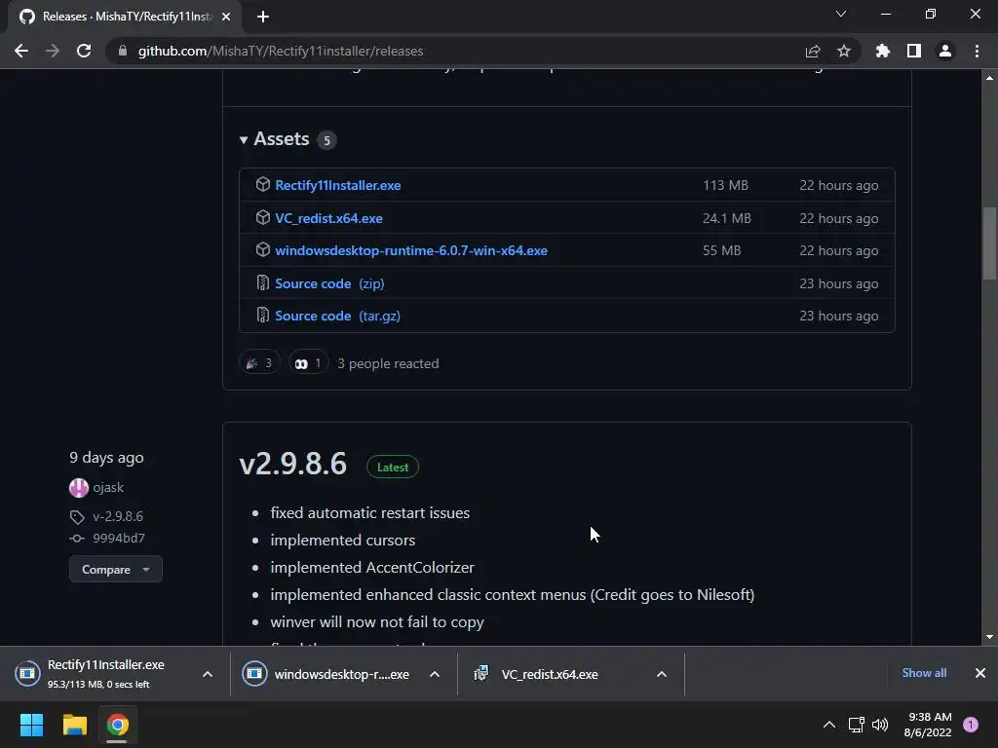This screenshot has height=748, width=998.
Task: Show all downloads
Action: click(x=924, y=673)
